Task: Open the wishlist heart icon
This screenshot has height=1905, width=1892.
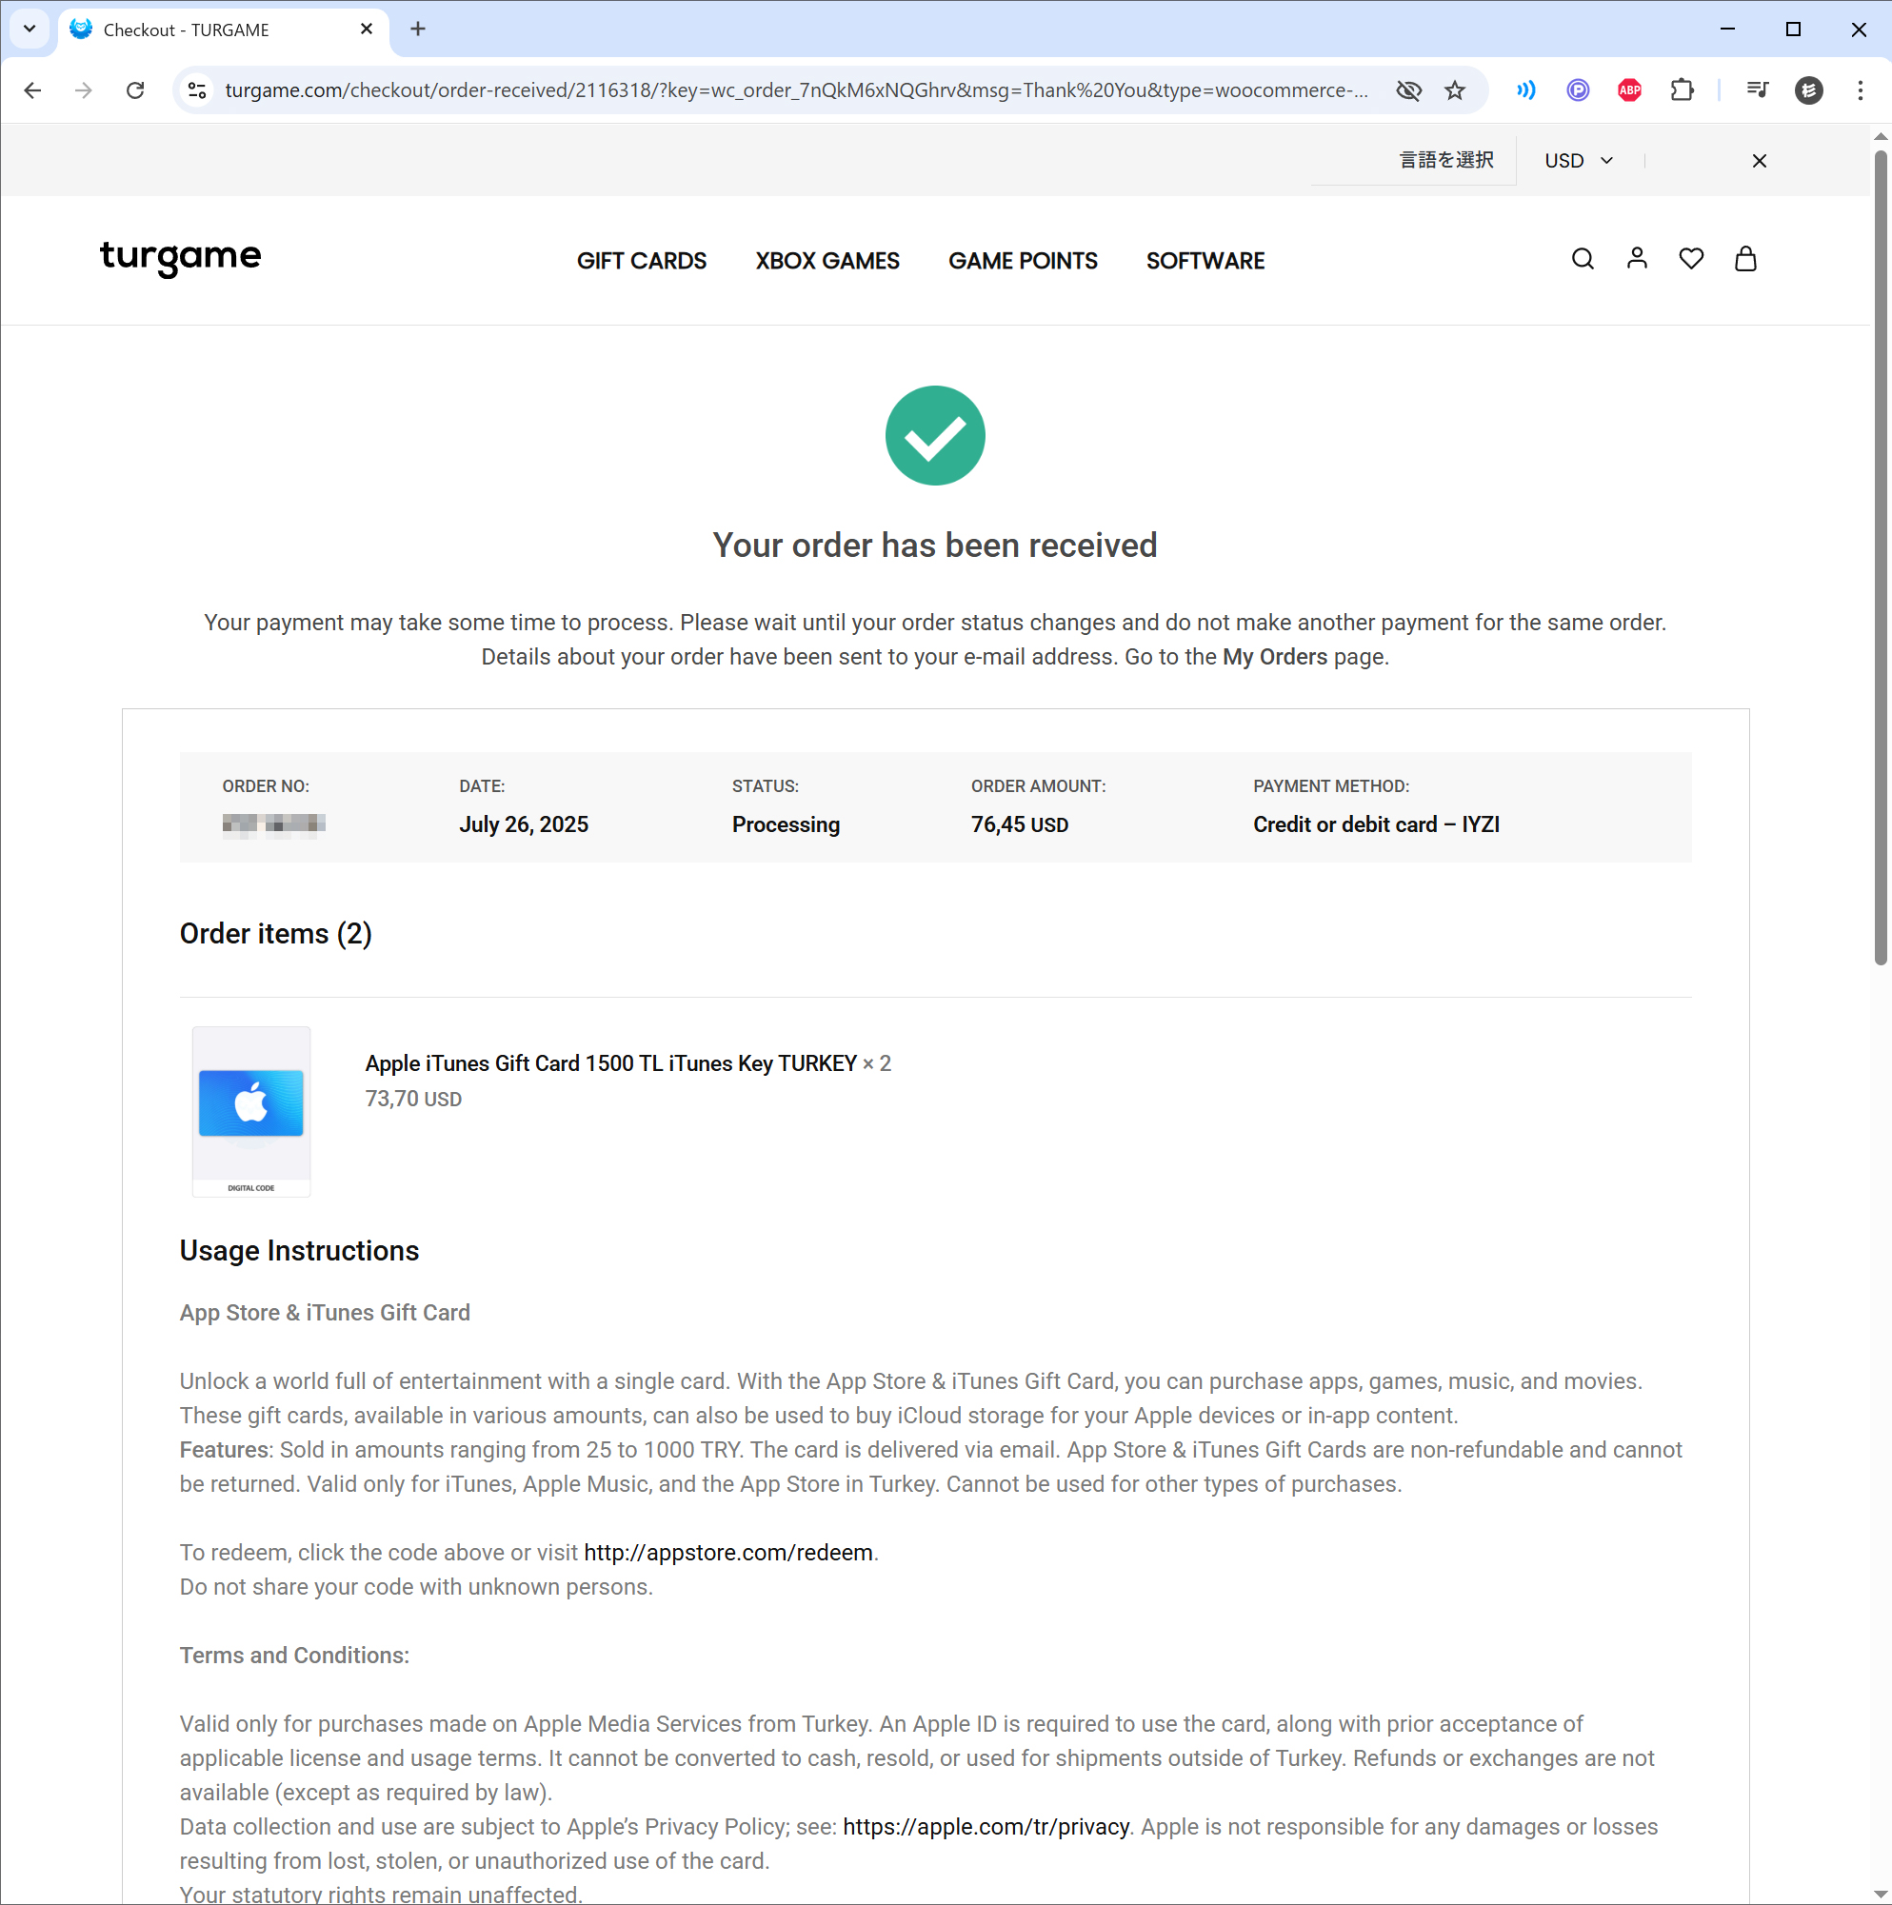Action: tap(1691, 258)
